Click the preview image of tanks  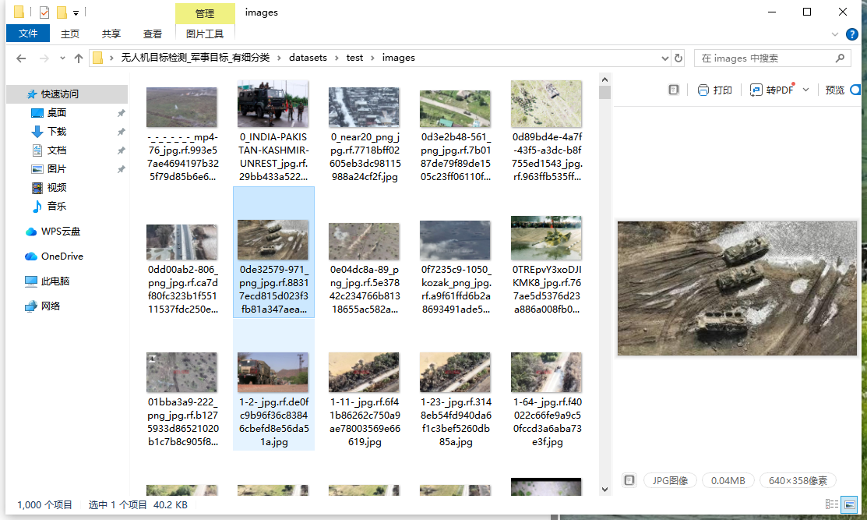pos(736,288)
